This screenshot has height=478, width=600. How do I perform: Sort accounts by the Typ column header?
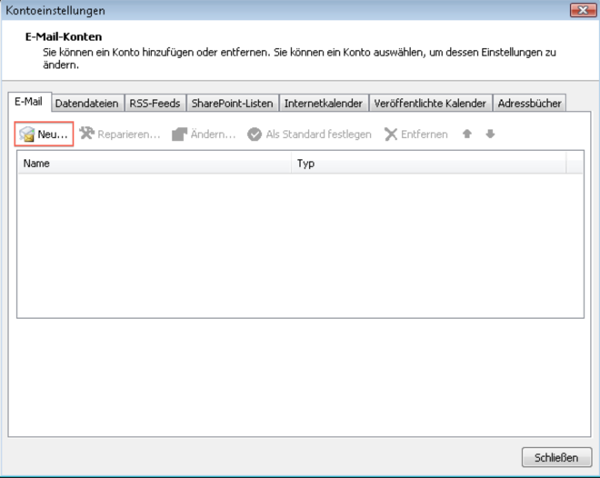point(427,164)
